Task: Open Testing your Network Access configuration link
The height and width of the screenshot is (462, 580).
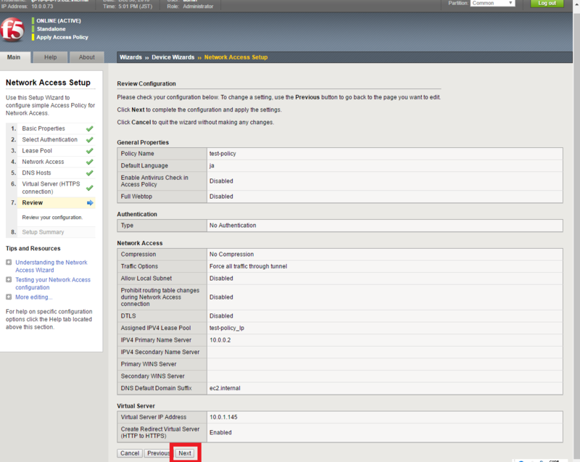Action: point(52,284)
